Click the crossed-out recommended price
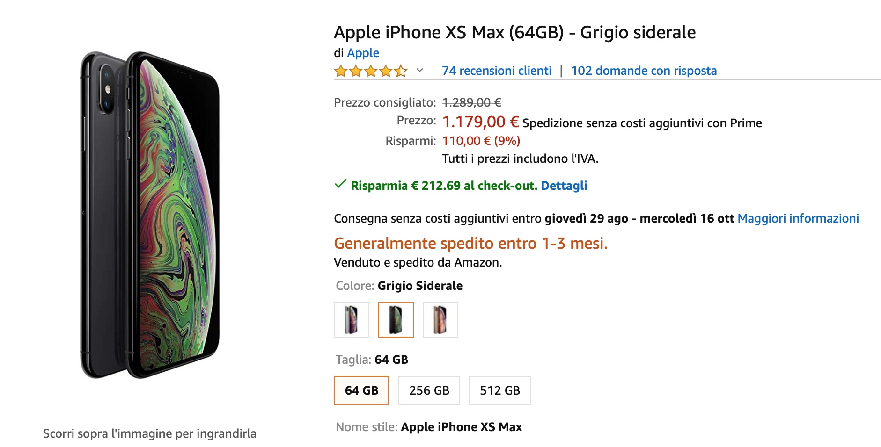This screenshot has height=447, width=881. click(x=470, y=102)
